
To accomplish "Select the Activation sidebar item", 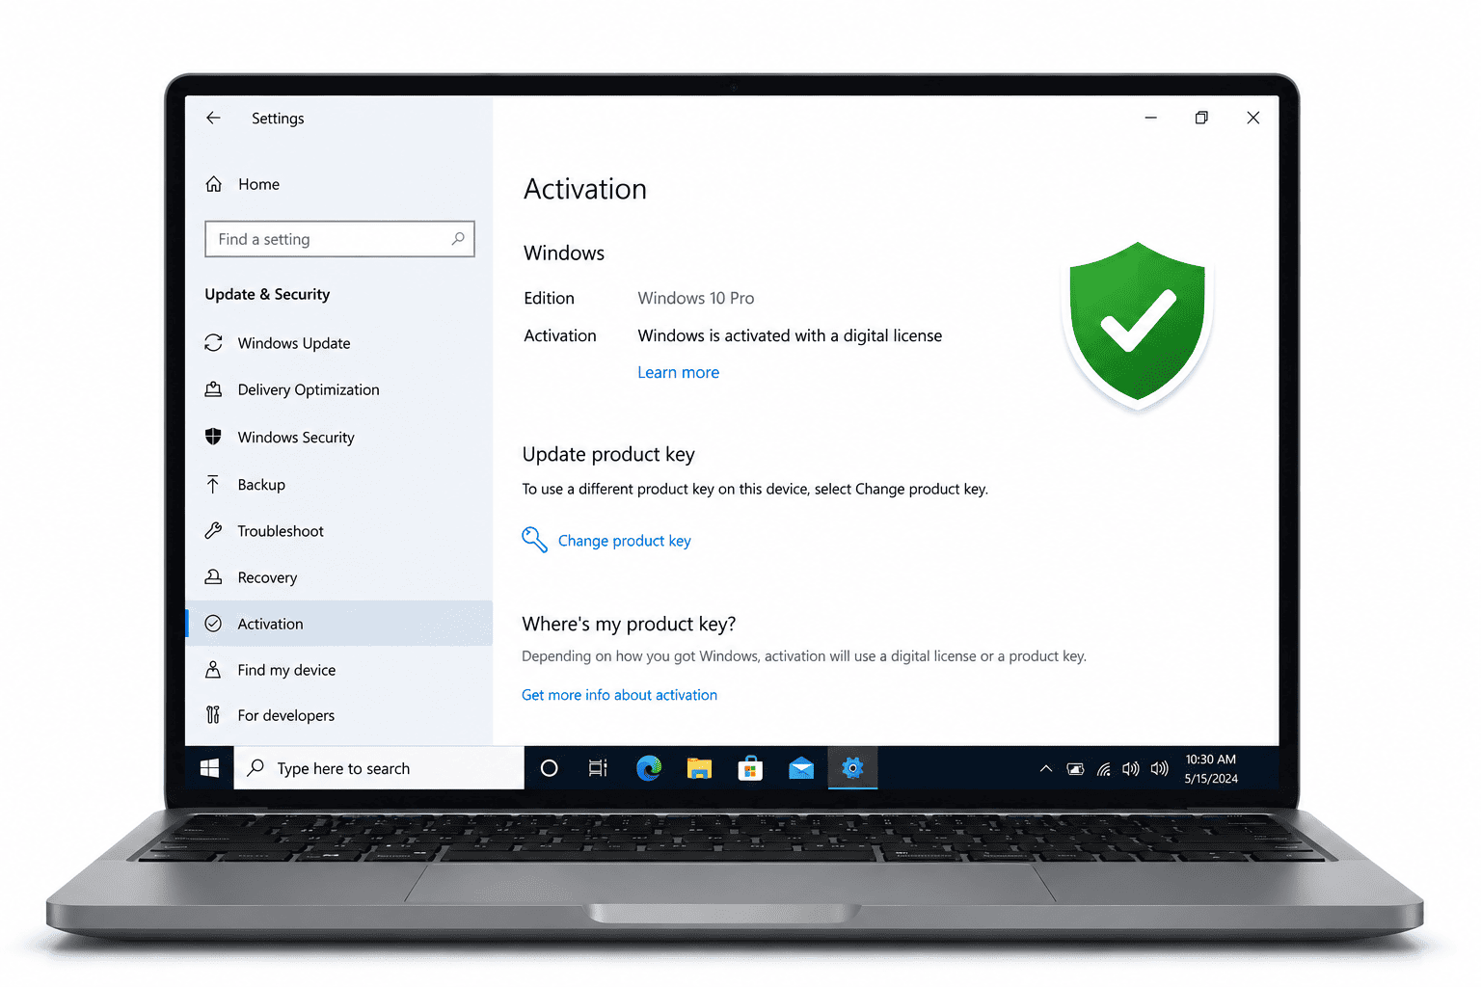I will (x=338, y=624).
